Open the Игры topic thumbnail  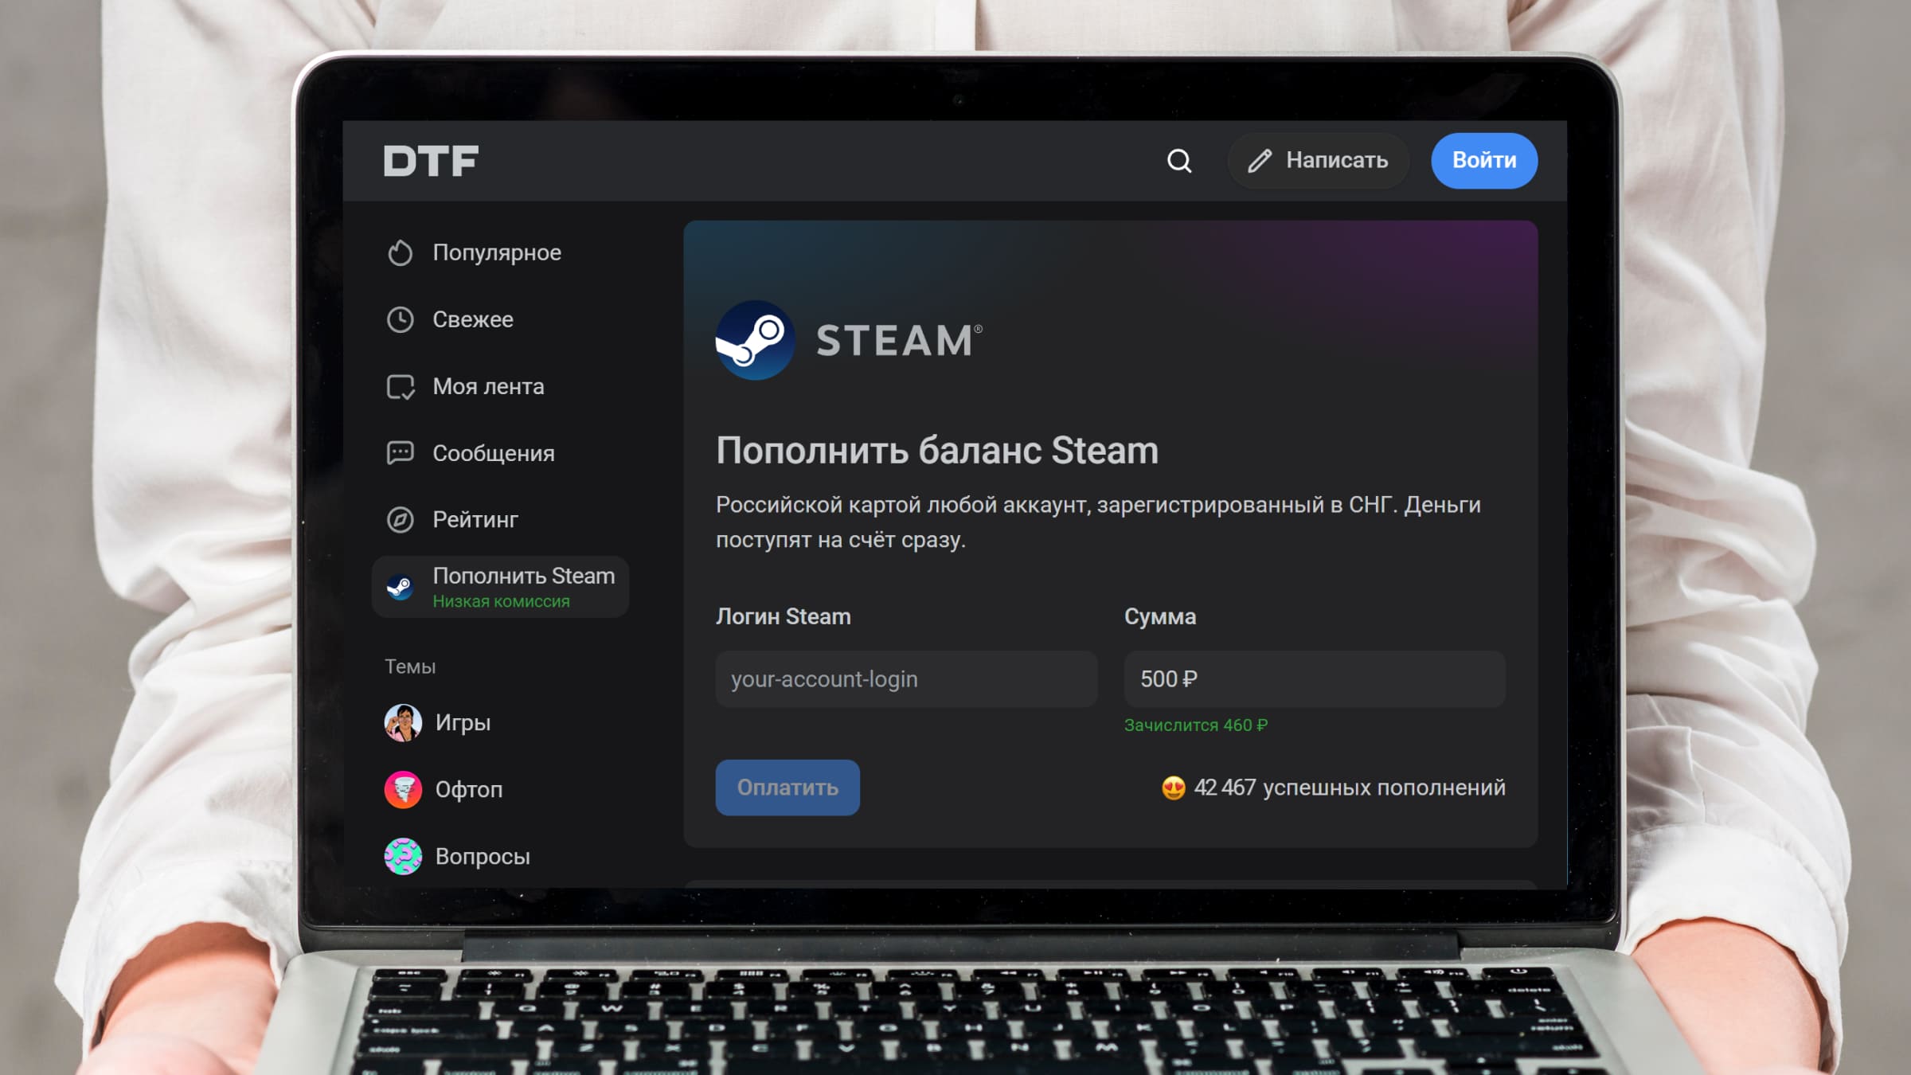404,723
